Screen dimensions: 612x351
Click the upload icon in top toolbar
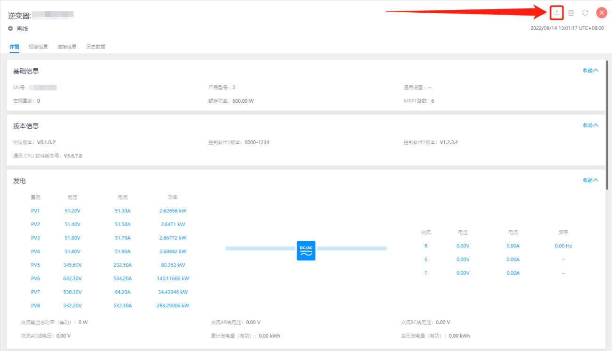click(556, 13)
